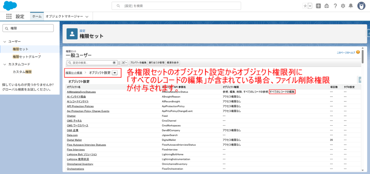
Task: Click the 概要を表示 button
Action: click(x=172, y=63)
